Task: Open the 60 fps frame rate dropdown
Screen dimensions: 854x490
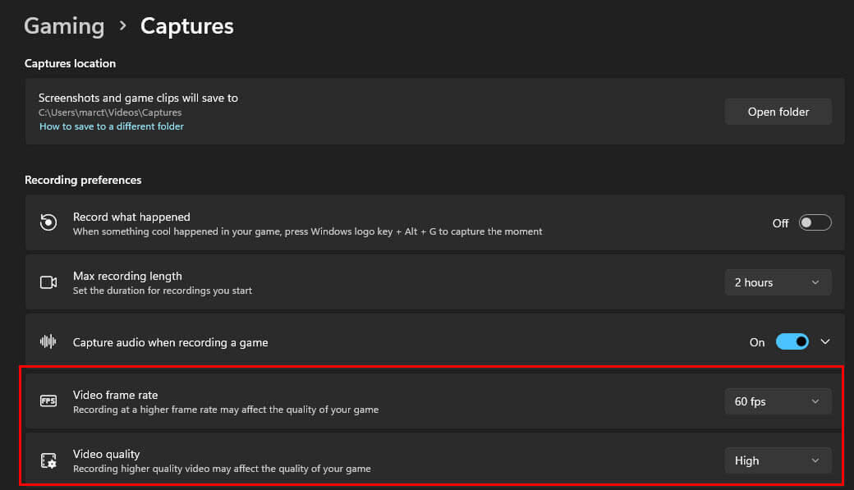Action: tap(778, 401)
